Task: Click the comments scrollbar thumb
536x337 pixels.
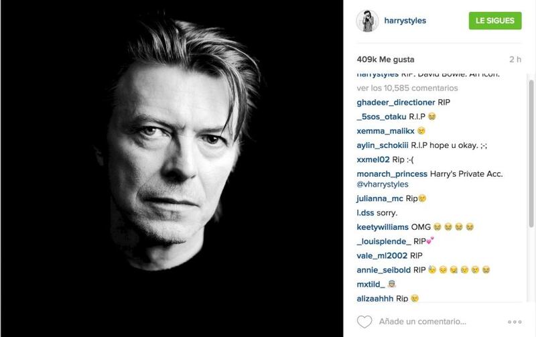Action: (531, 153)
